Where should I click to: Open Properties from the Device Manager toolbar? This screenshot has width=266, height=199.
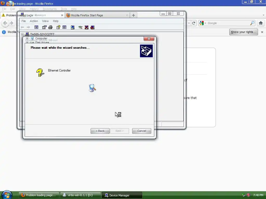tap(44, 27)
